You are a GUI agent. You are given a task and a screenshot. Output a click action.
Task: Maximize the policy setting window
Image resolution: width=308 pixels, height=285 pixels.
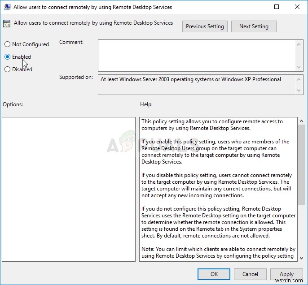click(x=277, y=7)
